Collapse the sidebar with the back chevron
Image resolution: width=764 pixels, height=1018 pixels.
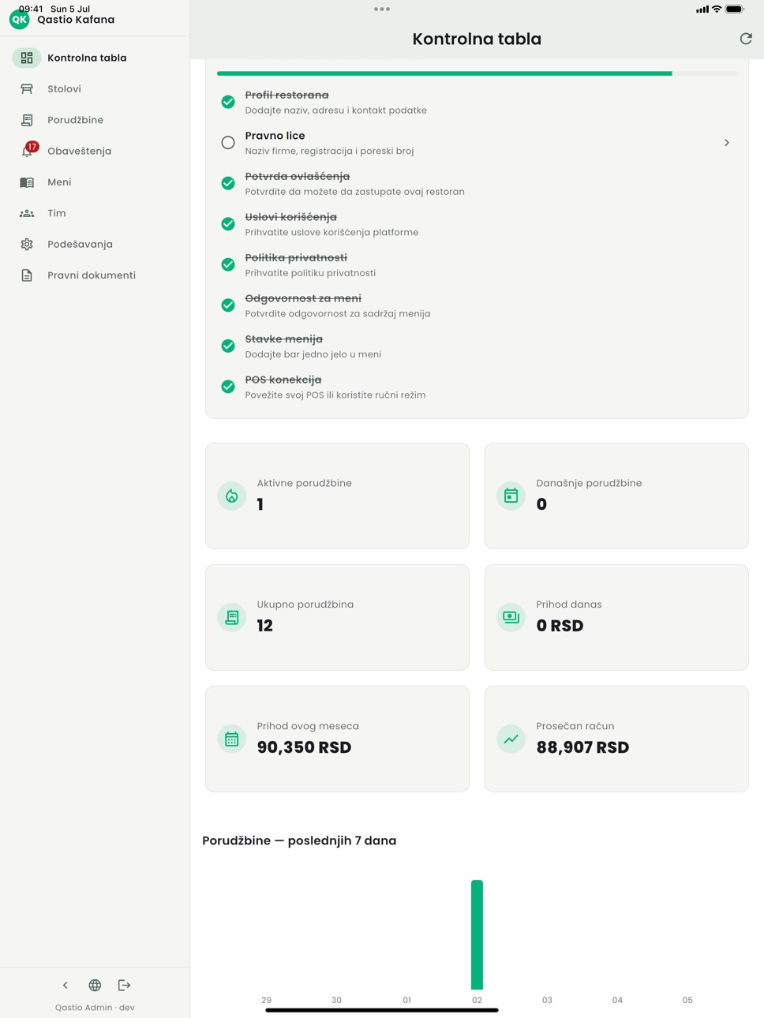coord(66,985)
